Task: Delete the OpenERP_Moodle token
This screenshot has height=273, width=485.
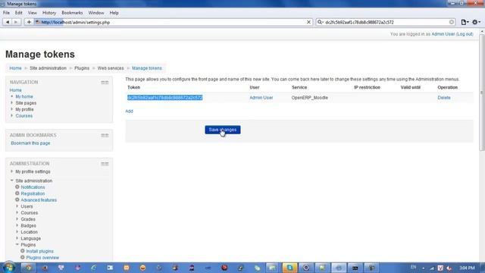Action: [x=444, y=98]
